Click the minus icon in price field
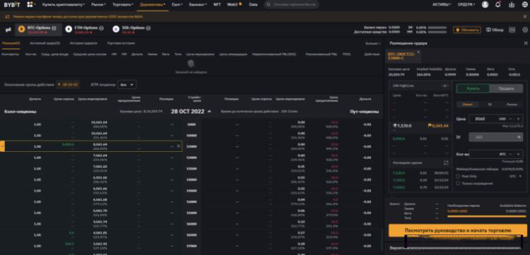530x255 pixels. (510, 119)
